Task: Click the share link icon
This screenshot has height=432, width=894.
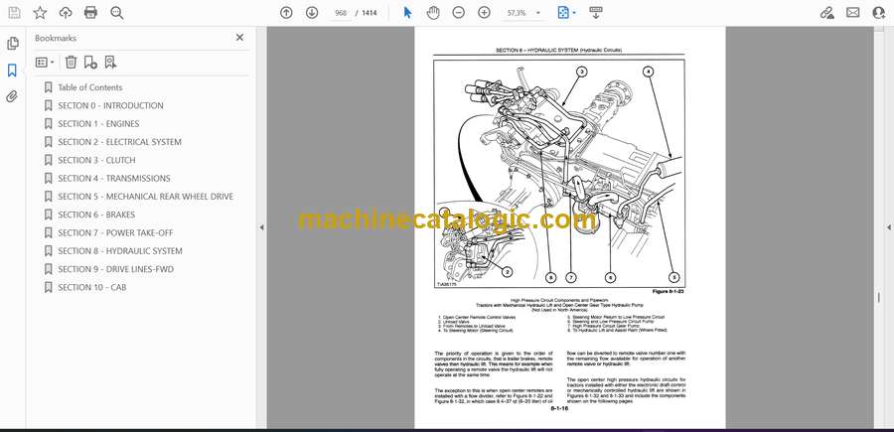Action: click(x=827, y=13)
